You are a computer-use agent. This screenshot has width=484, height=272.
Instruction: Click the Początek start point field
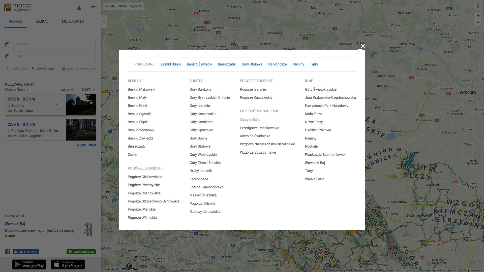pos(54,44)
